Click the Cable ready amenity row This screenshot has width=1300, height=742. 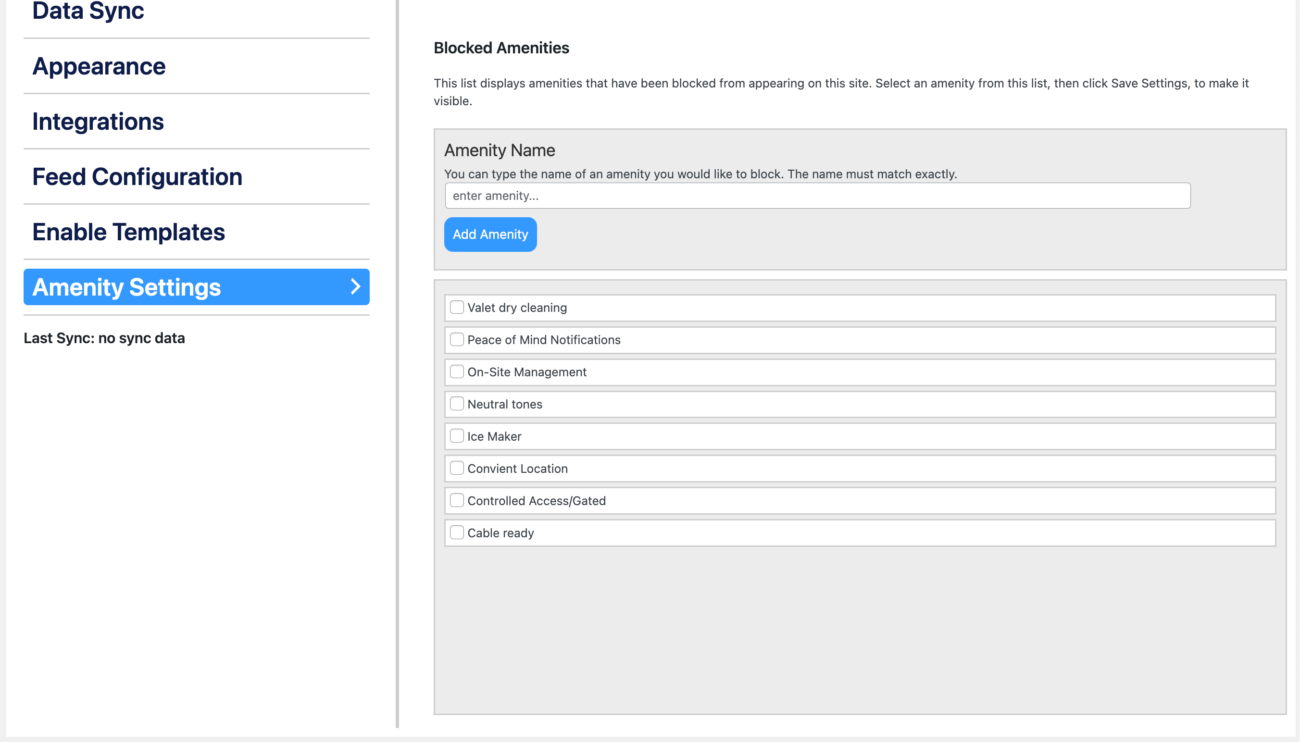point(860,533)
